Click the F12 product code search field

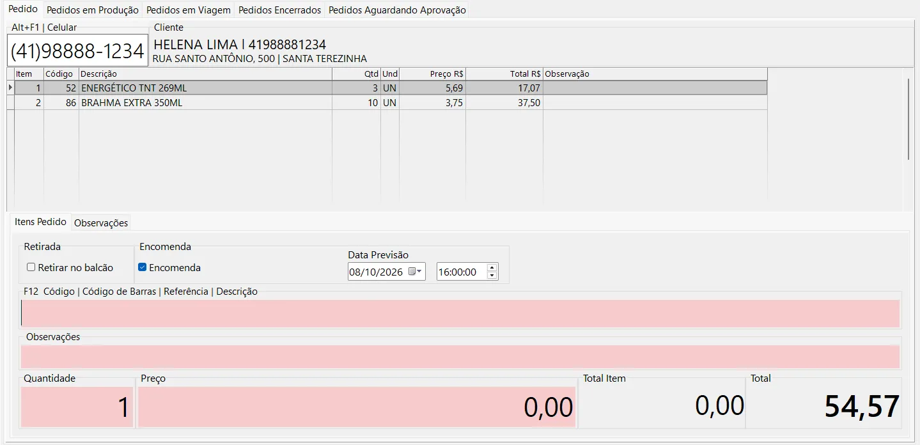[x=460, y=313]
